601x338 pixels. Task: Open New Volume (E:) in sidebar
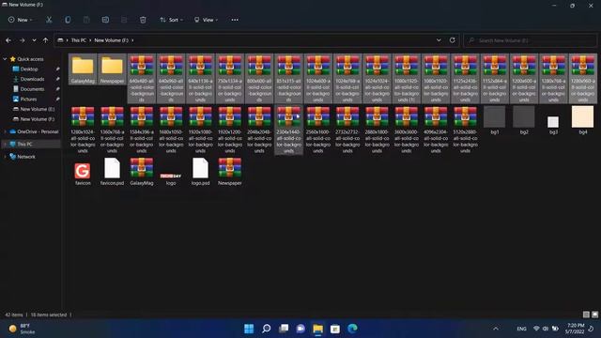click(x=38, y=109)
